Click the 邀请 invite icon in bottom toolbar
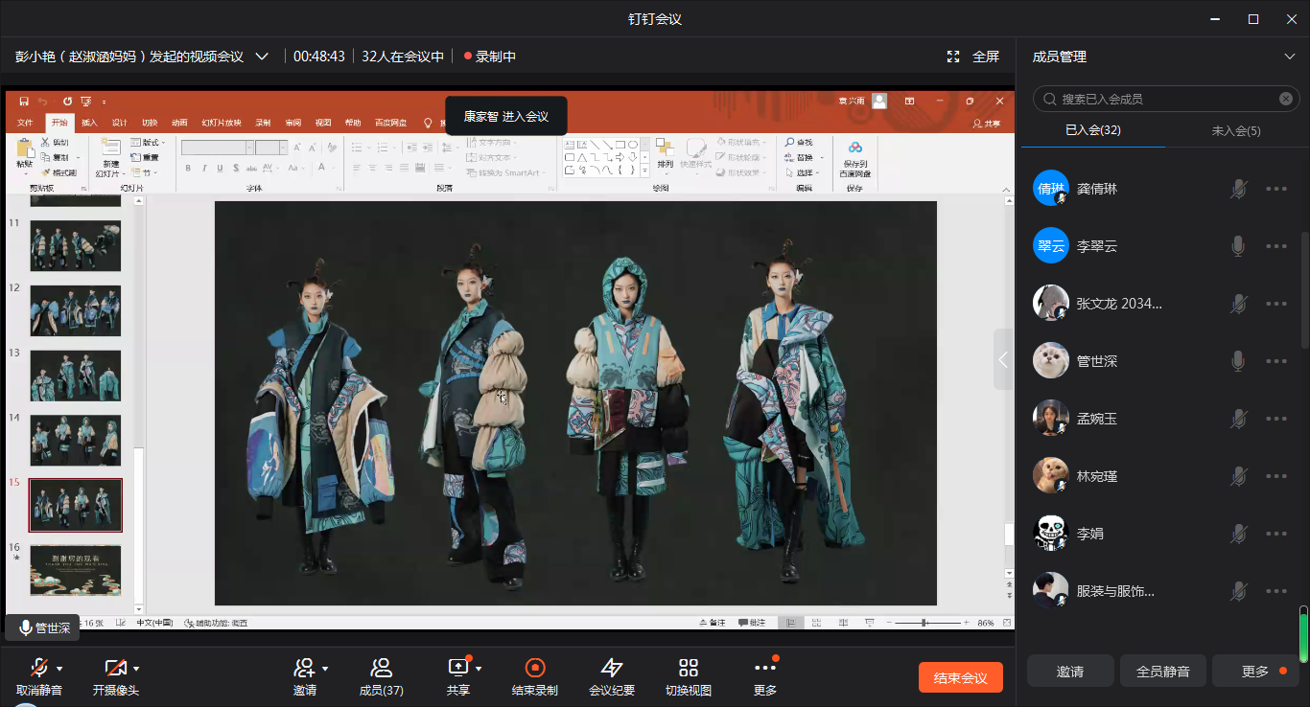 point(304,668)
